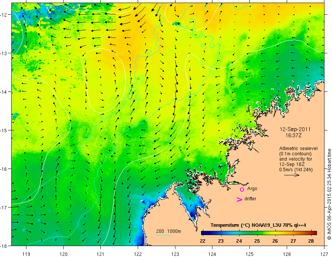Click longitude axis label 124
This screenshot has height=257, width=332.
coord(212,254)
